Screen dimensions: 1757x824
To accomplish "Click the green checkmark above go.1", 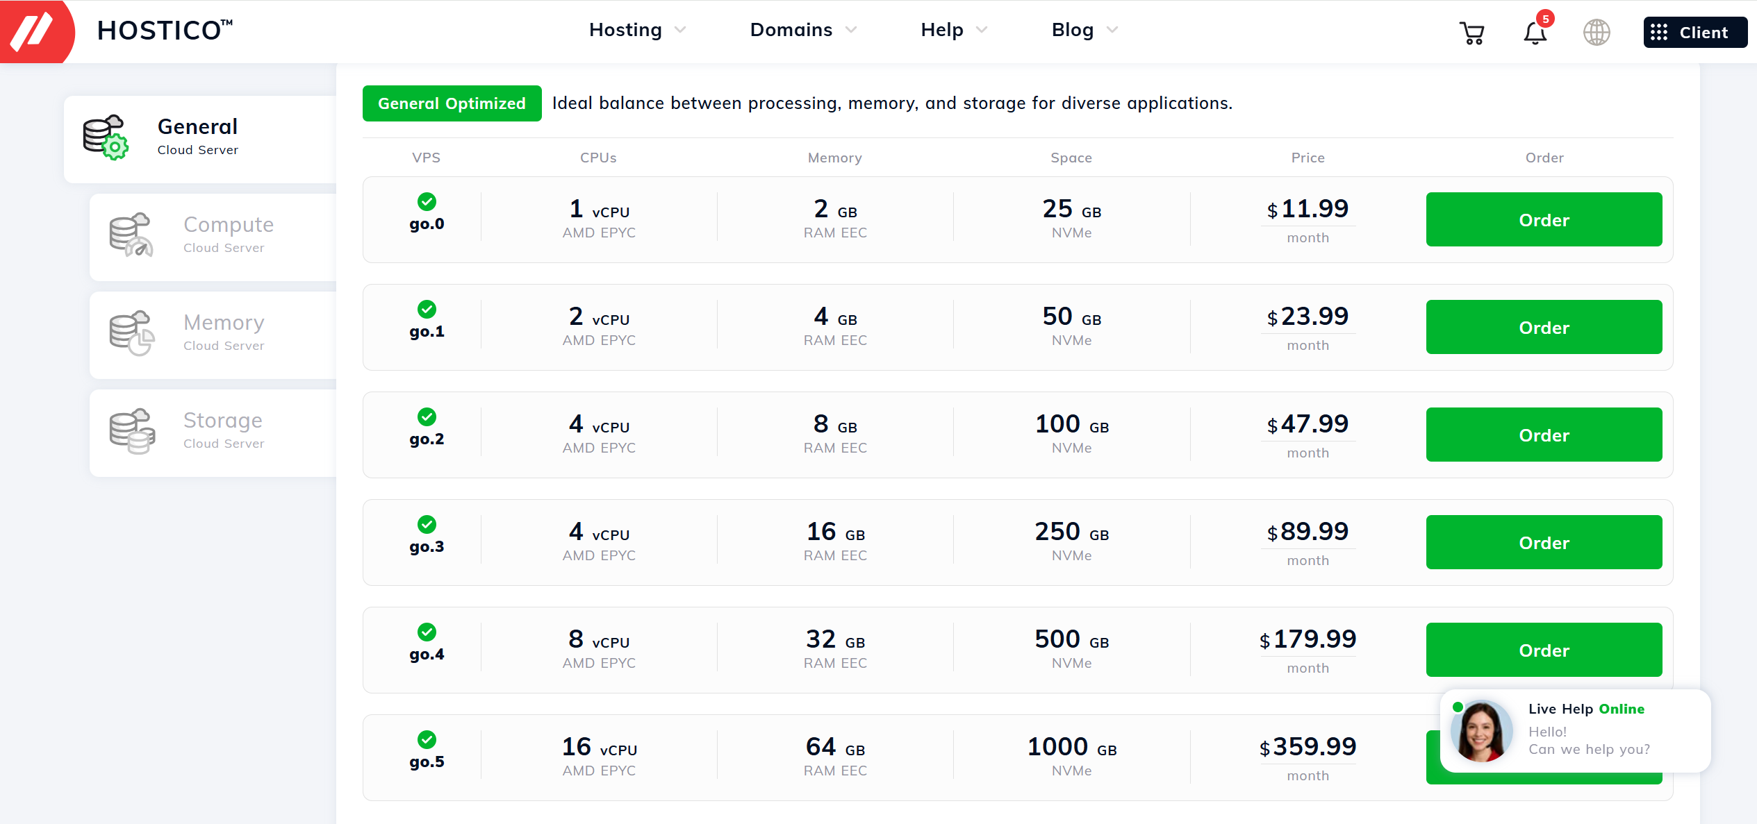I will click(x=427, y=309).
